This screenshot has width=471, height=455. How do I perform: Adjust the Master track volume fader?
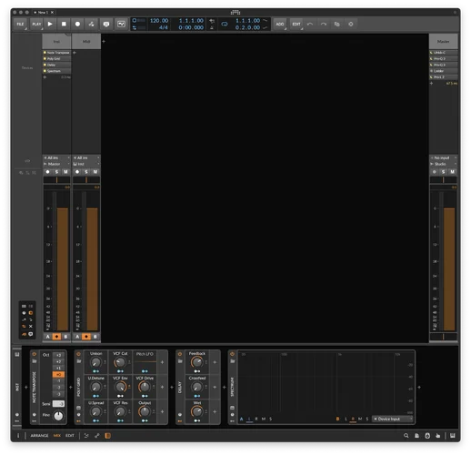pos(449,269)
